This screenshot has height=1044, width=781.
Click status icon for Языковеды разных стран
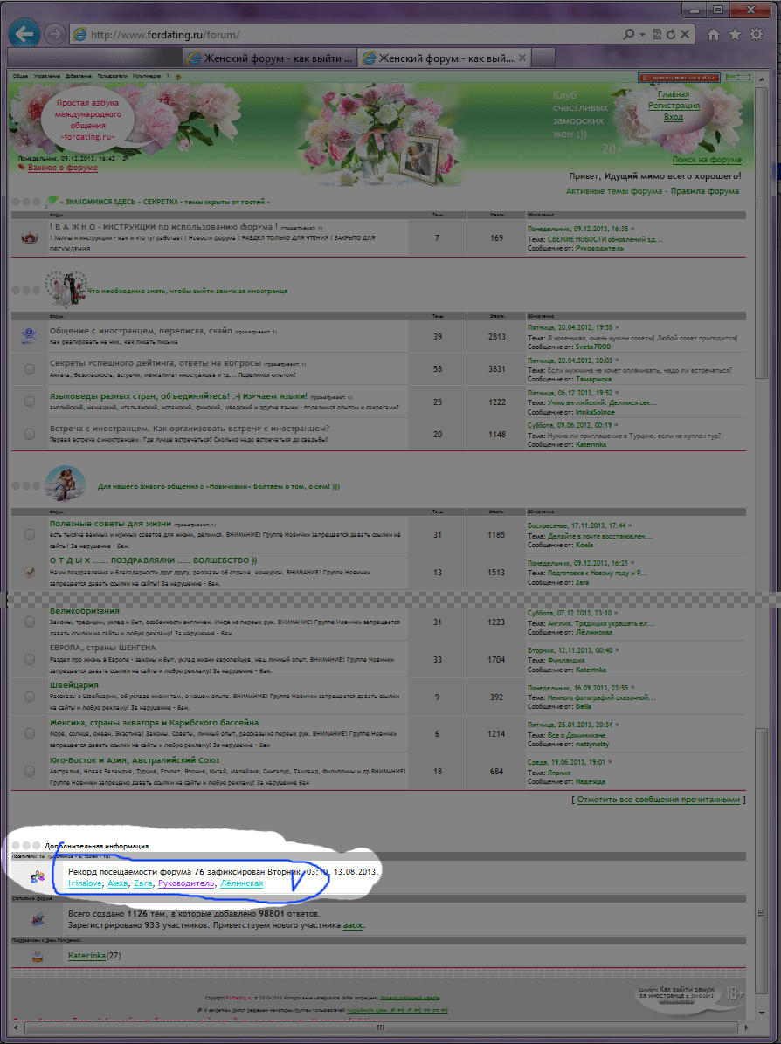click(x=30, y=402)
